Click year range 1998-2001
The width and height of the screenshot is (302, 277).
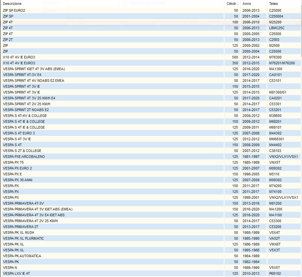251,197
